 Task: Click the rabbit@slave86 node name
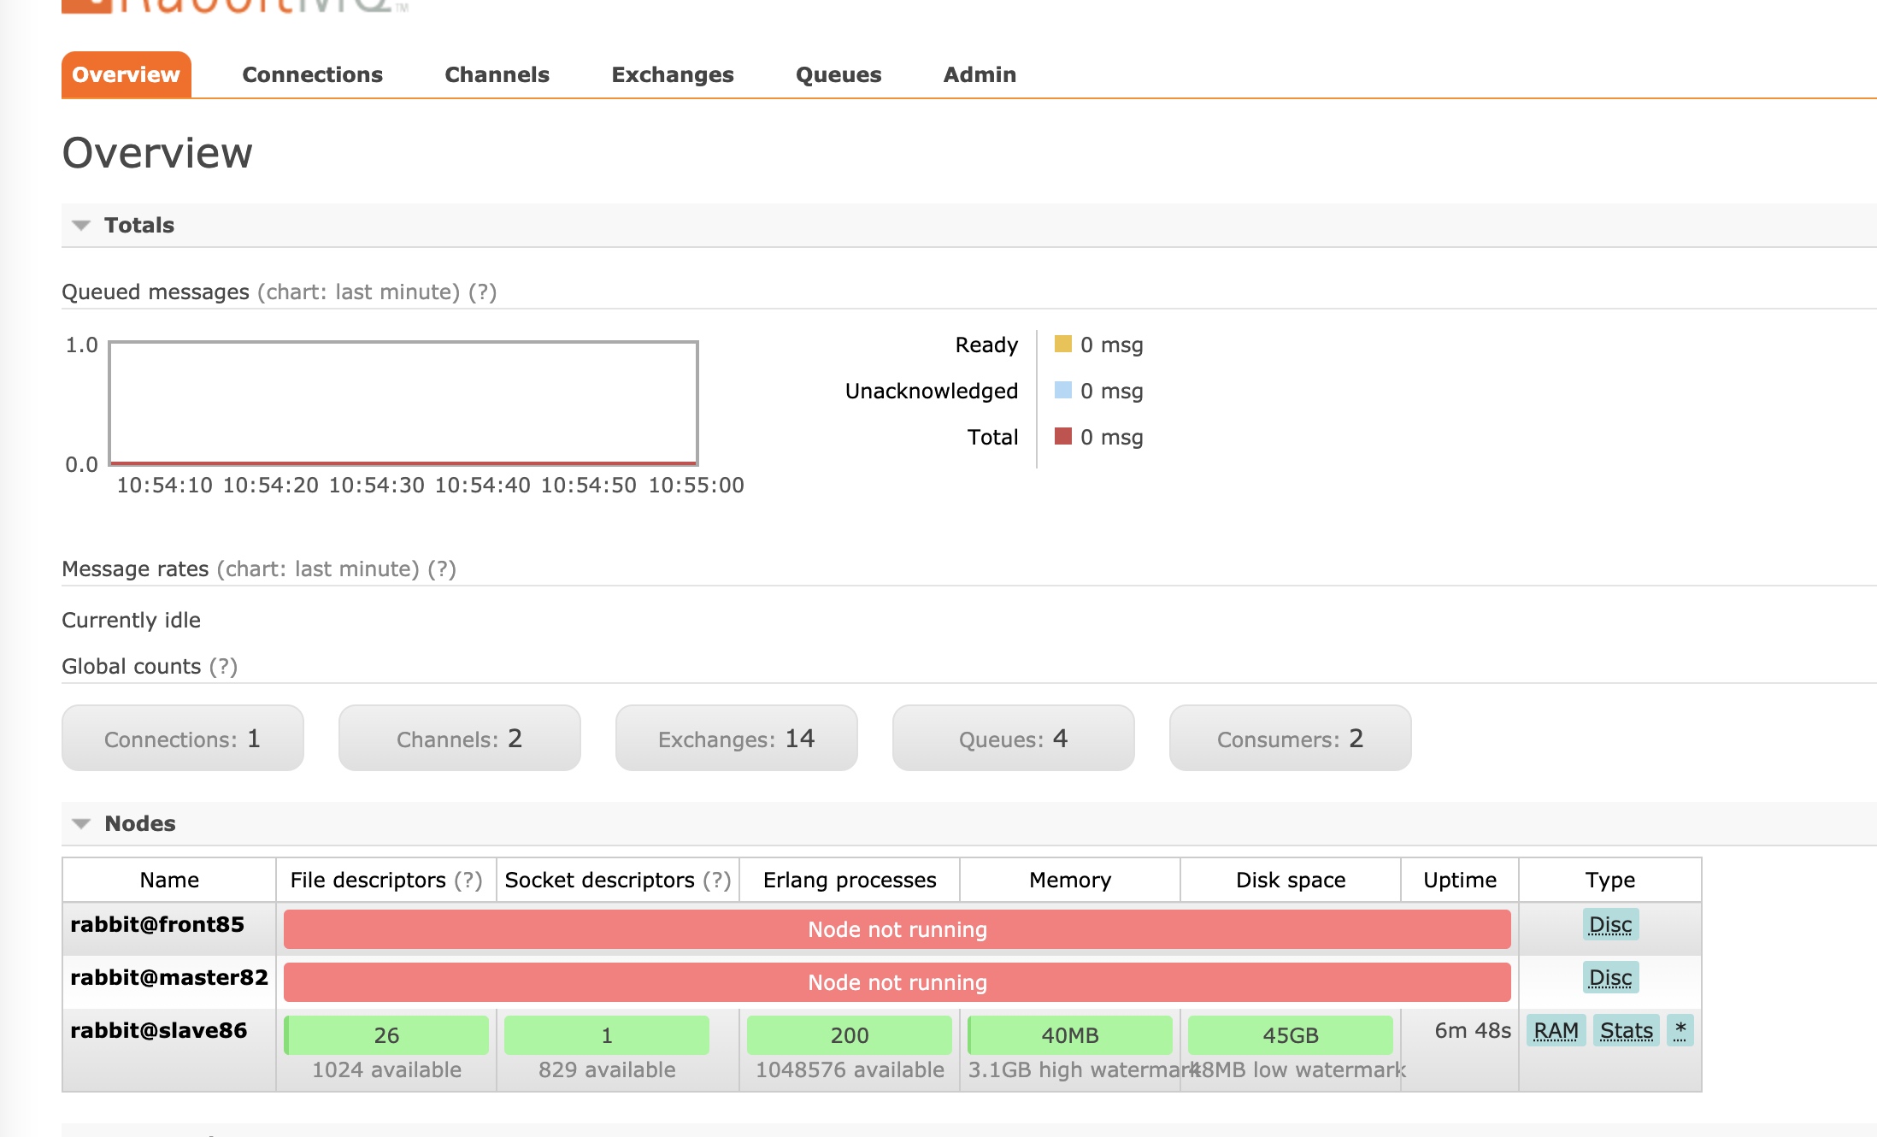158,1031
